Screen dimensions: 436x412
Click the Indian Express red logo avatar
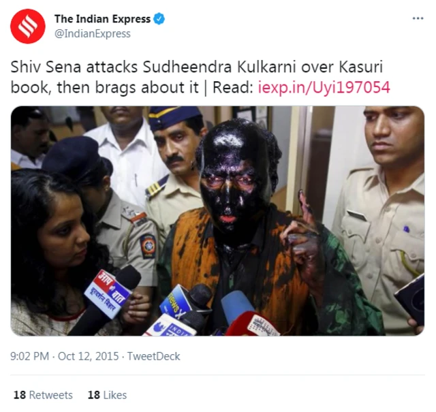[x=28, y=27]
